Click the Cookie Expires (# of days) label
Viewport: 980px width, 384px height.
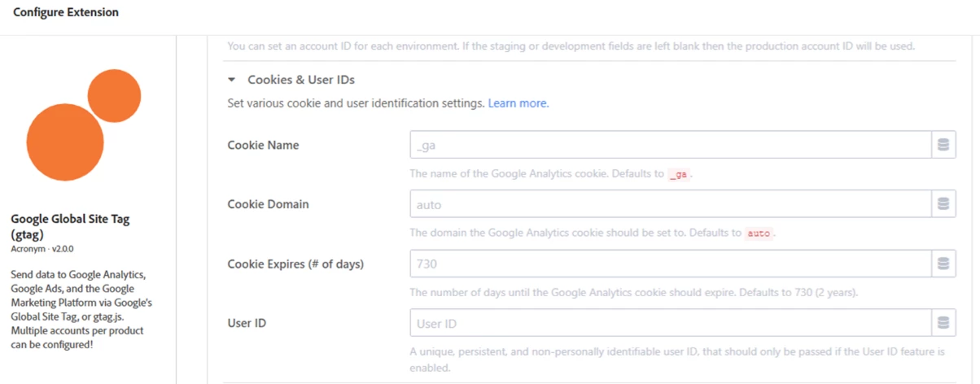tap(295, 264)
